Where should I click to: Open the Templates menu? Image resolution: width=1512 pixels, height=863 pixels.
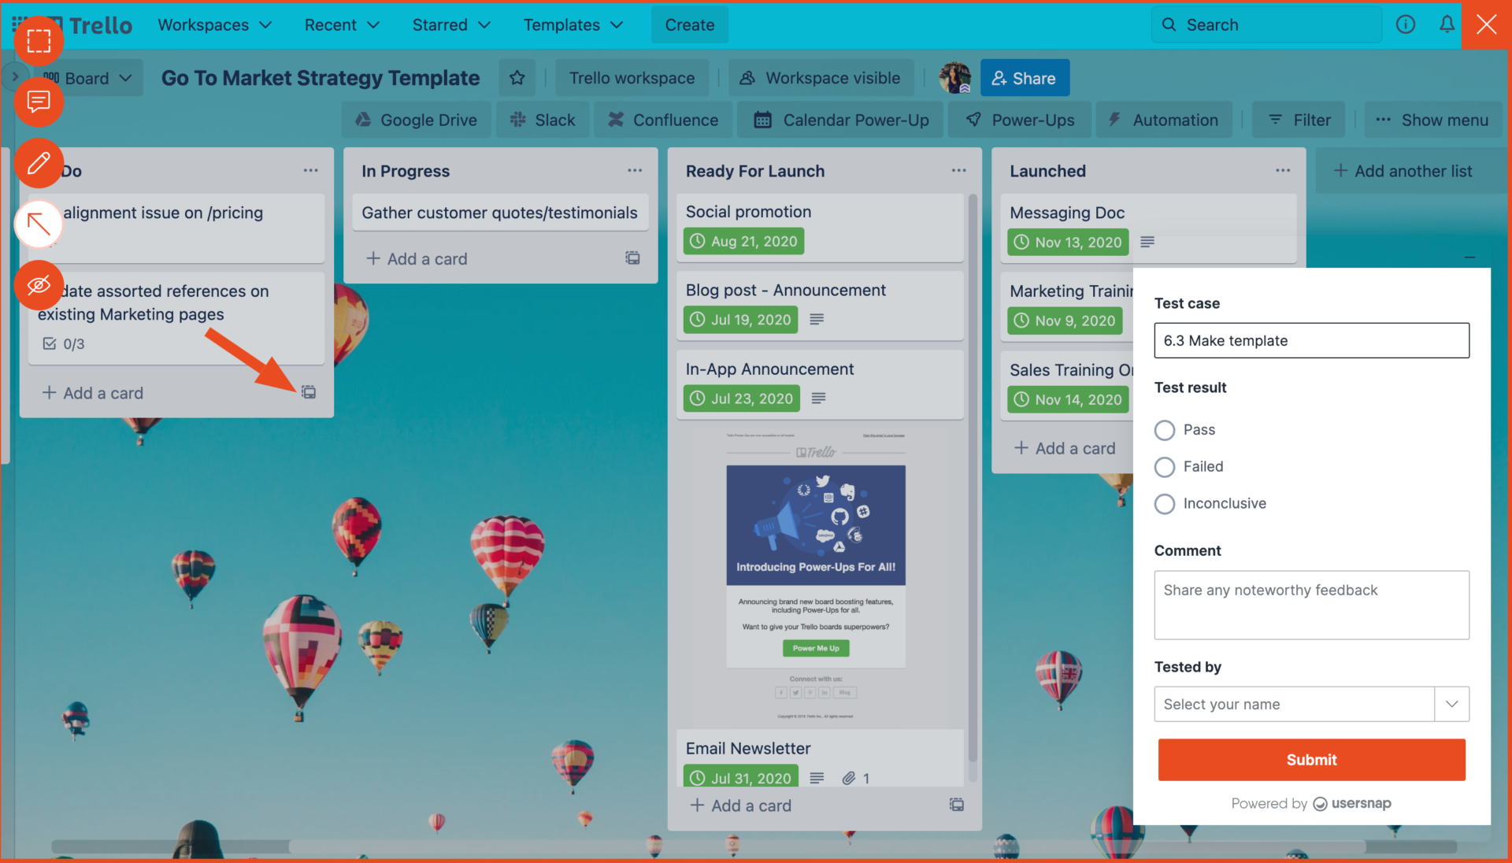click(573, 24)
